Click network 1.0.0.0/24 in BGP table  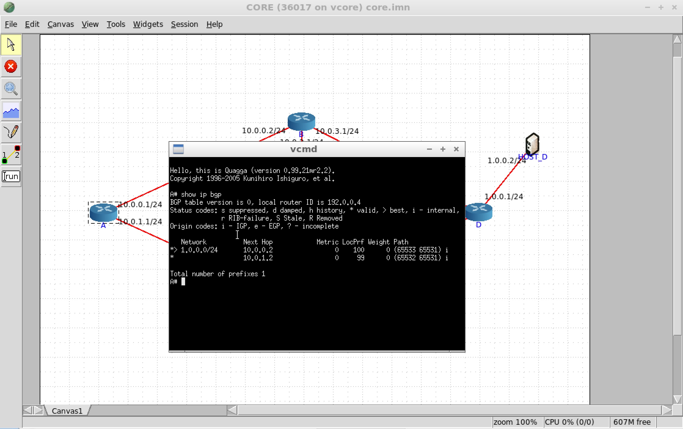pos(199,250)
